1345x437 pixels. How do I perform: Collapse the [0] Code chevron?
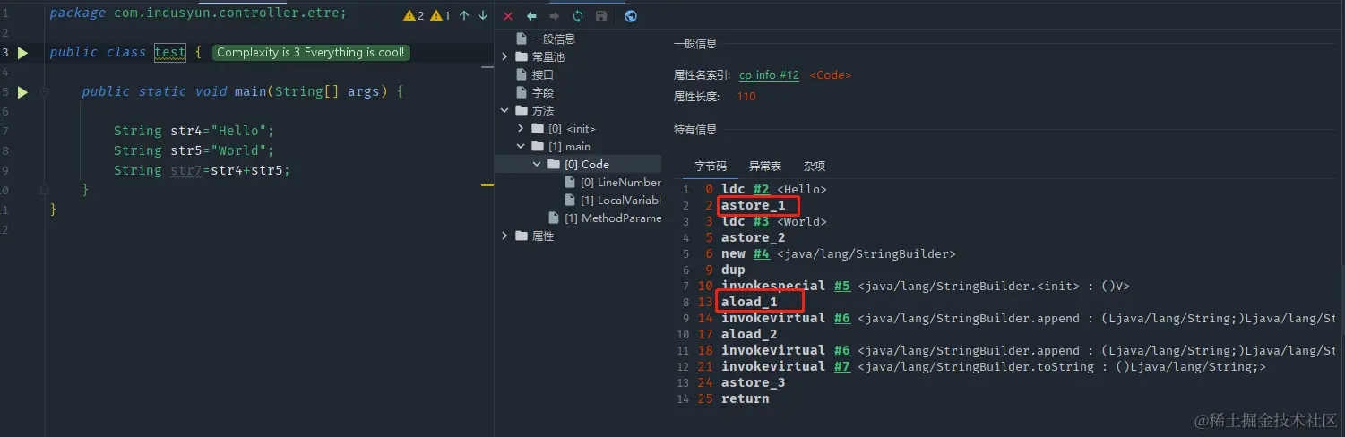tap(538, 165)
